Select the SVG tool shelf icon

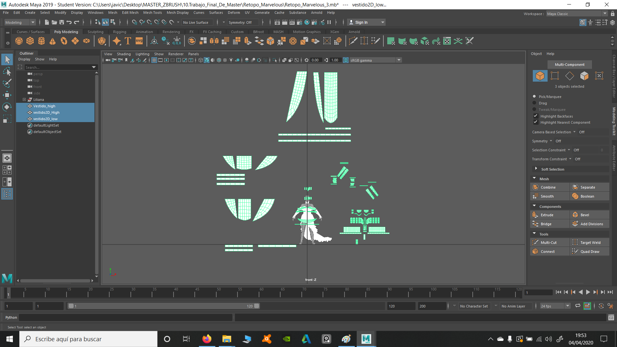click(x=139, y=41)
